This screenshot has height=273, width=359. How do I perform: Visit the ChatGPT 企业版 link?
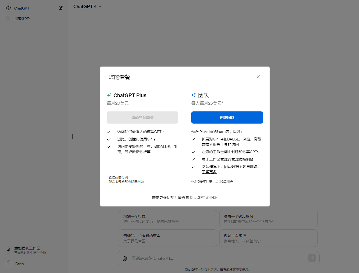point(203,197)
